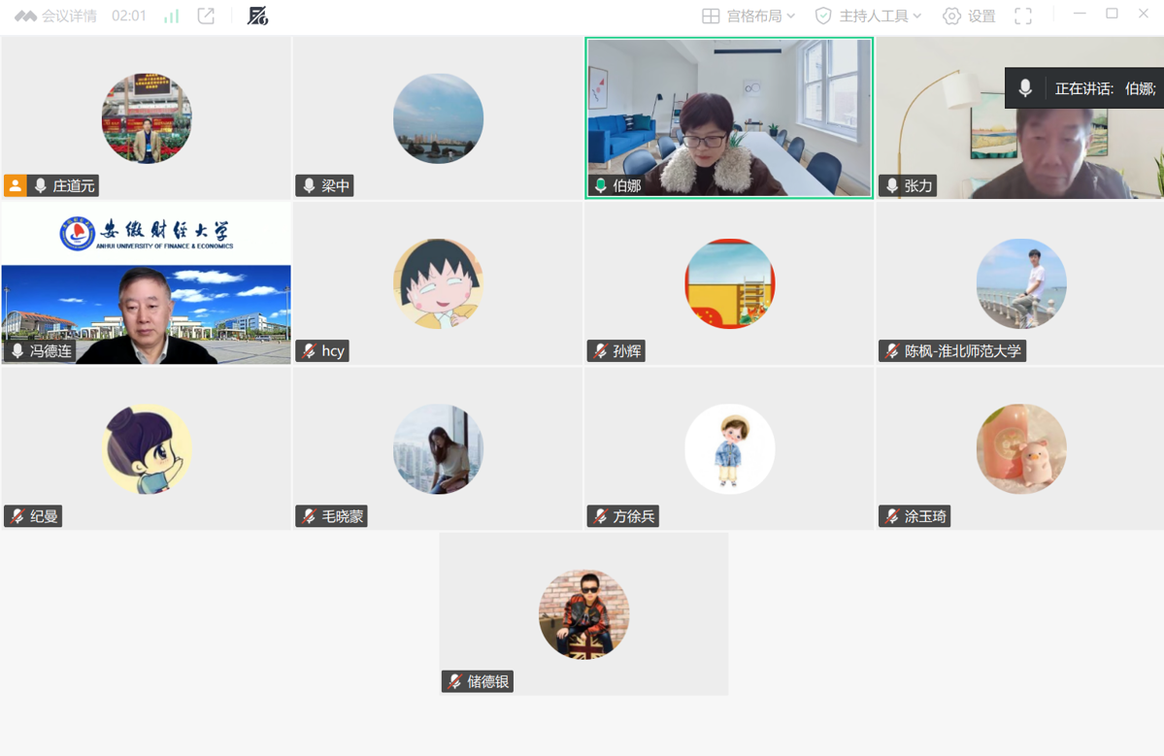Click muted mic icon for 孙辉
The image size is (1164, 756).
600,351
